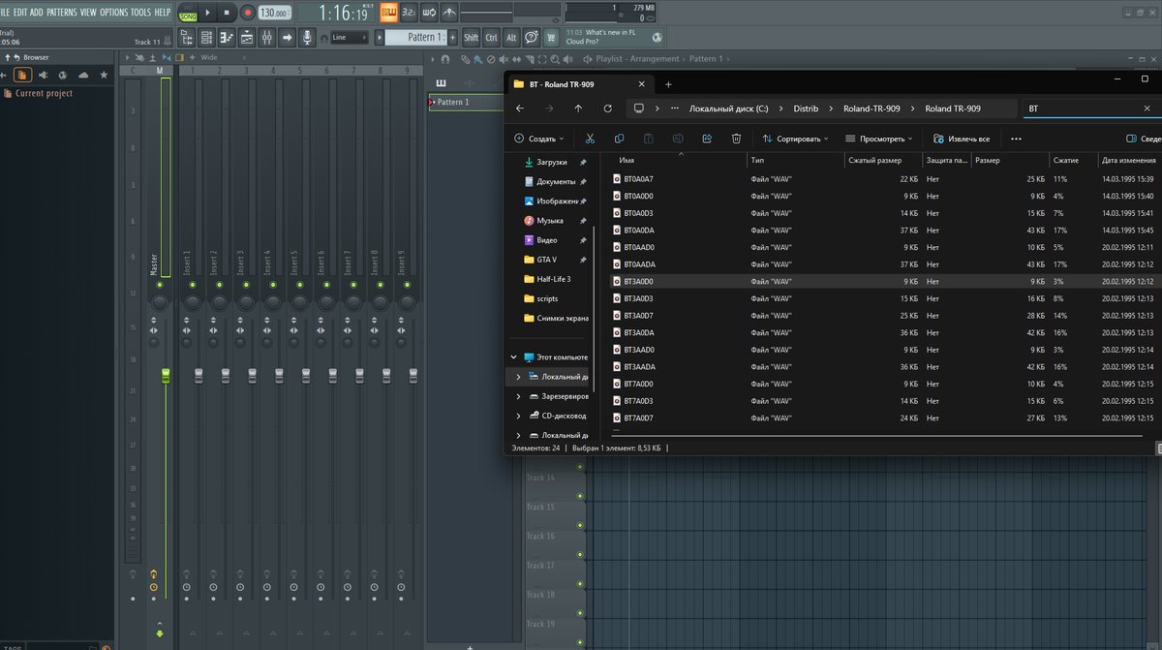Open the cloud tab in the Browser
The height and width of the screenshot is (650, 1162).
coord(83,75)
